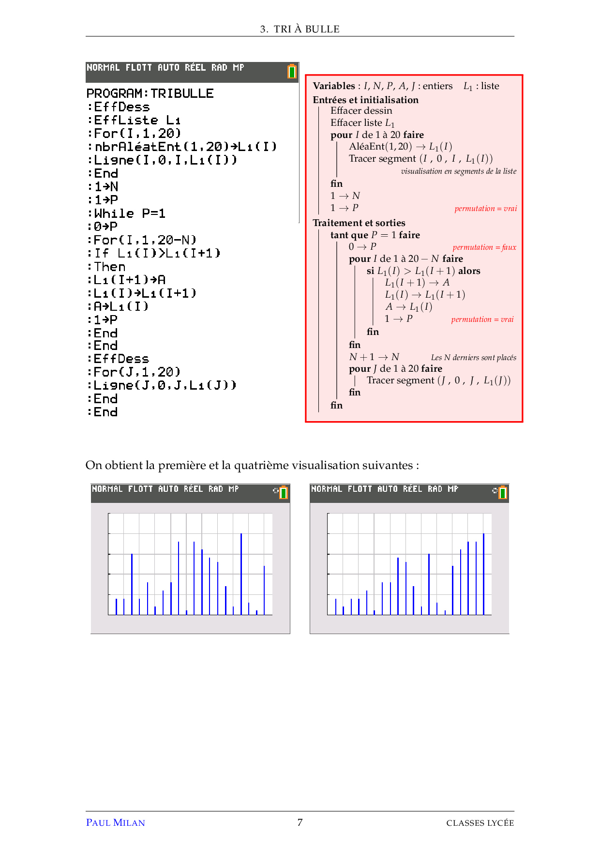Click the battery icon on the program screen
The image size is (600, 849).
(292, 71)
